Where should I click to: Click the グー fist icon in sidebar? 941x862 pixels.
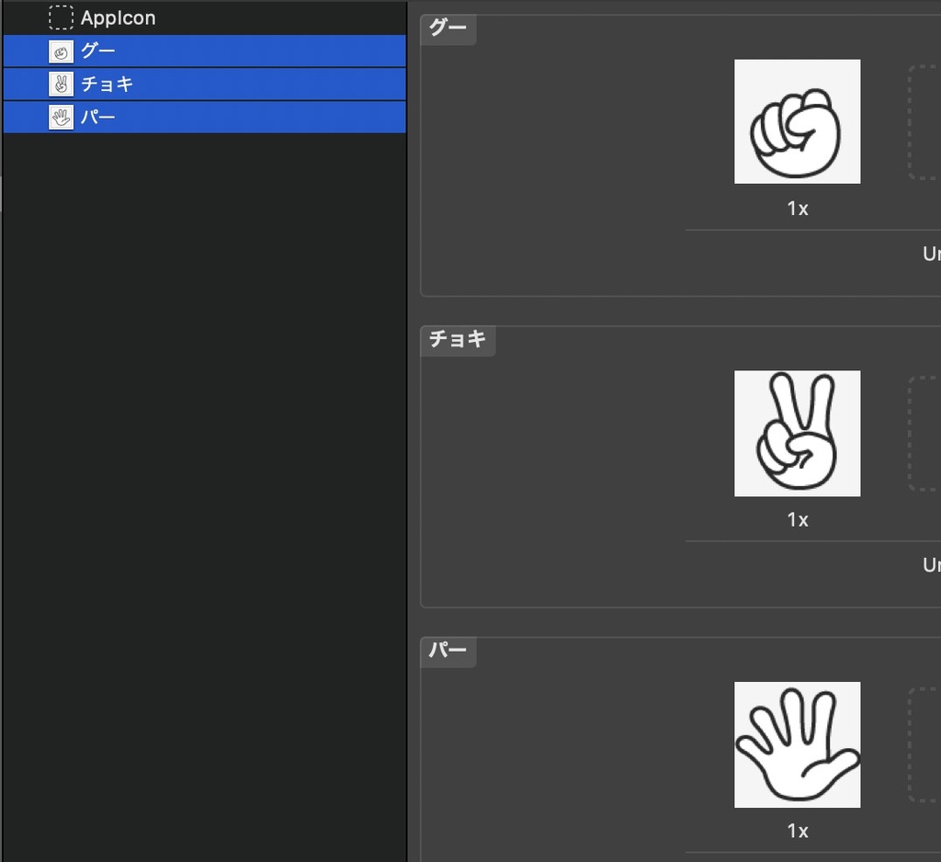coord(61,51)
